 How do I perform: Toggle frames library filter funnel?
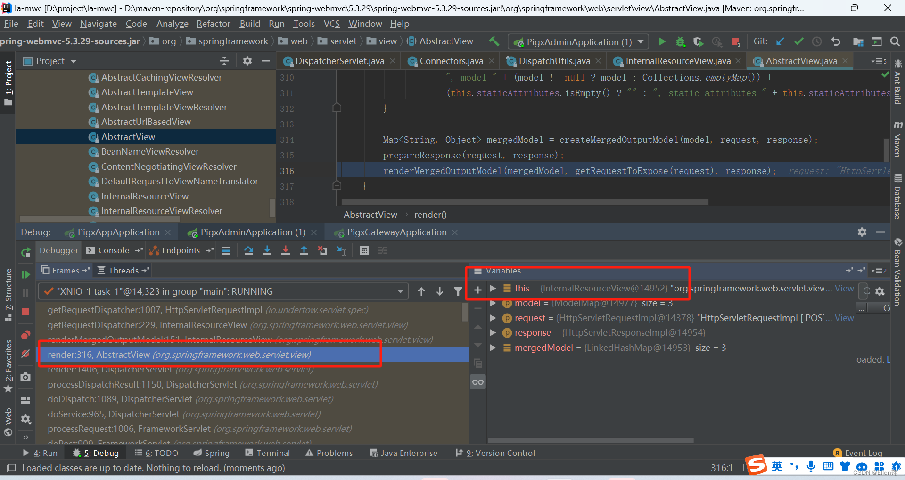tap(458, 291)
